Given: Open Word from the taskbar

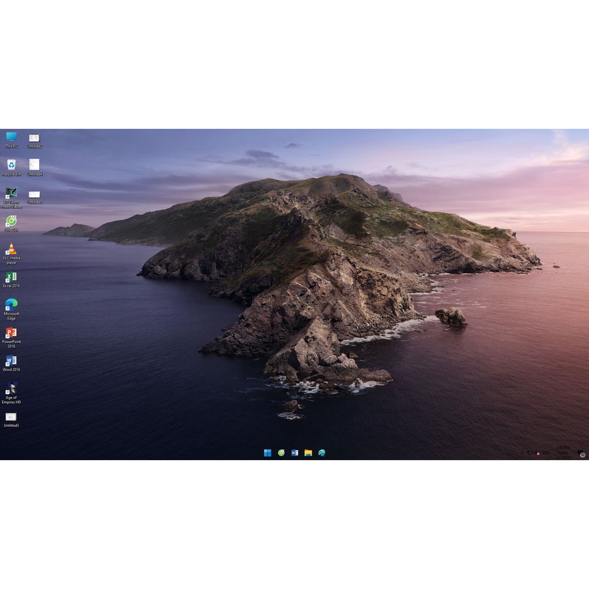Looking at the screenshot, I should tap(294, 453).
